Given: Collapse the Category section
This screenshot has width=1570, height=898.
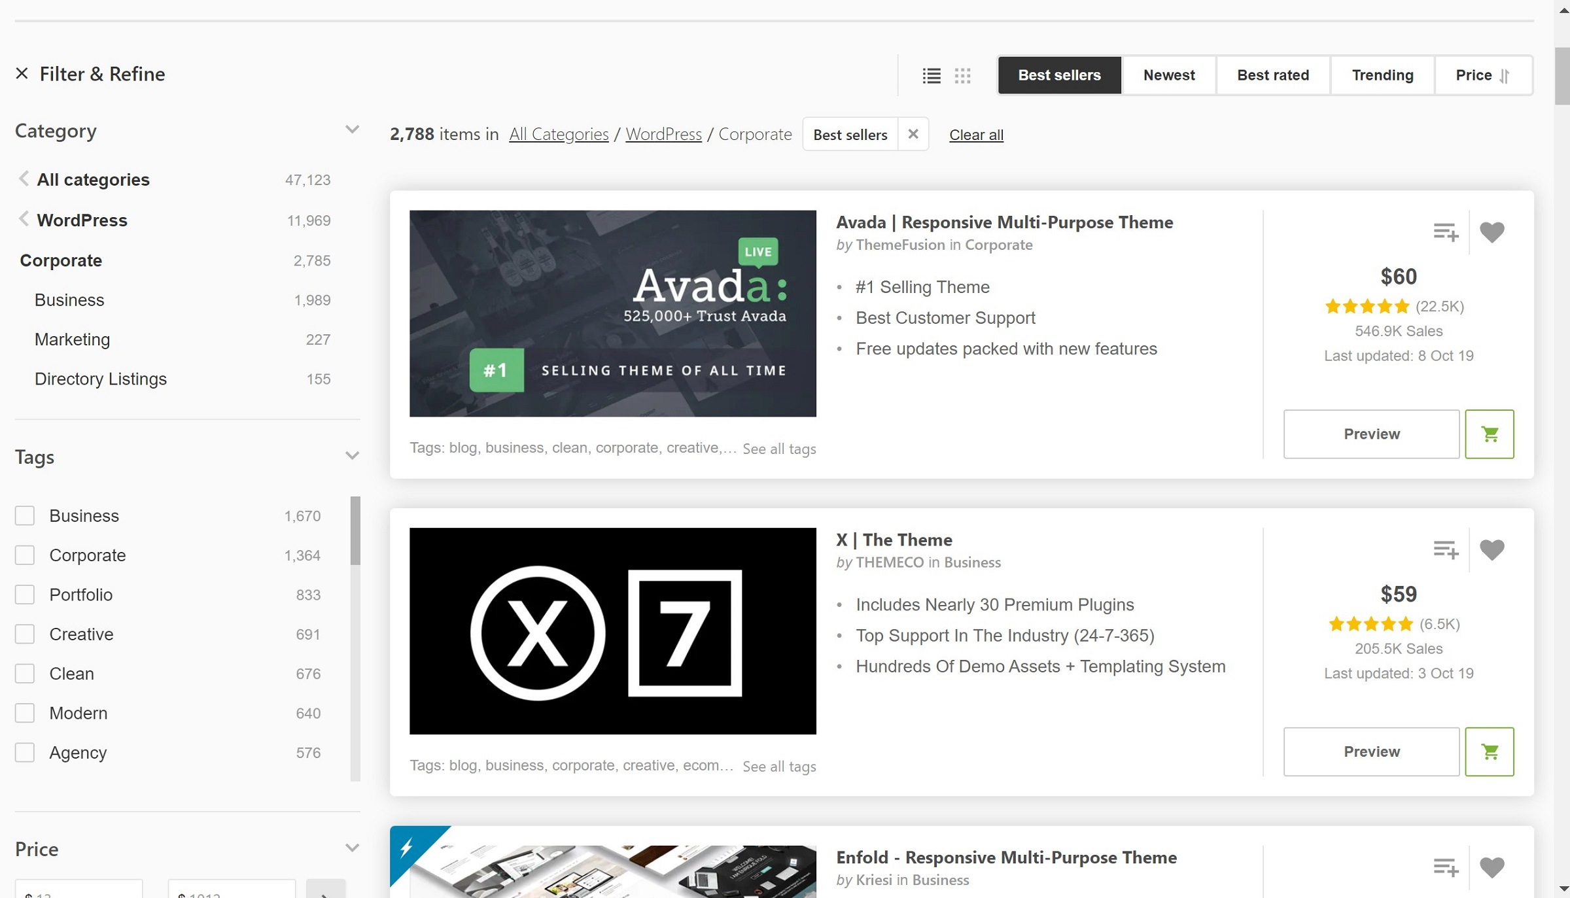Looking at the screenshot, I should (352, 130).
